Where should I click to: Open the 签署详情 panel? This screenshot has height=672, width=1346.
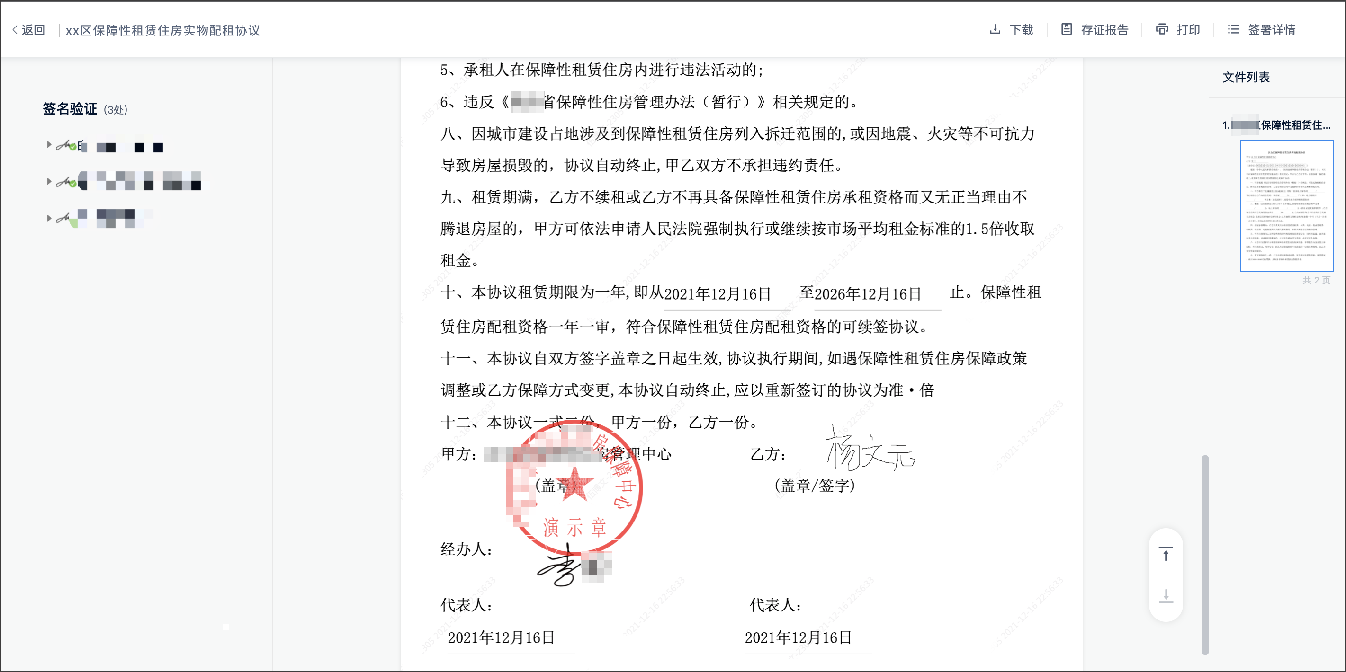click(1271, 30)
